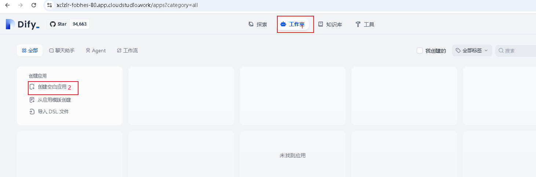Click 导入 DSL 文件 import option

tap(53, 112)
